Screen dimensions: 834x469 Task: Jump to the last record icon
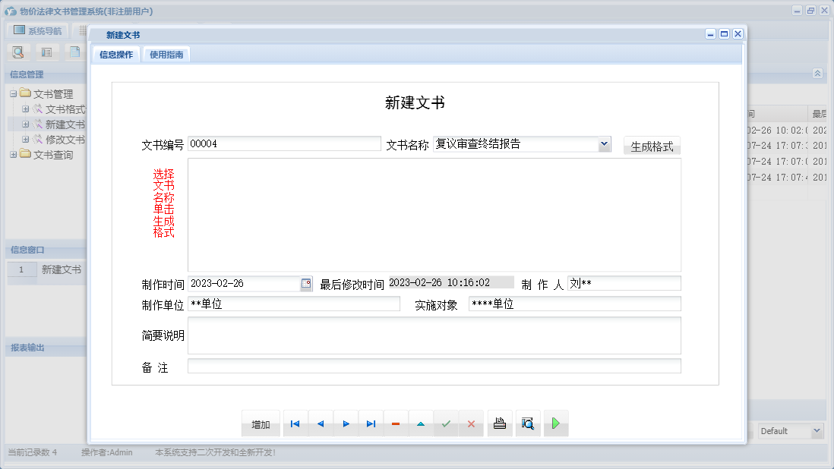pyautogui.click(x=371, y=423)
